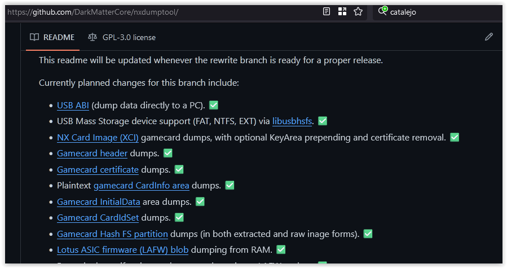Open the Gamecard header link
Image resolution: width=507 pixels, height=268 pixels.
tap(92, 153)
